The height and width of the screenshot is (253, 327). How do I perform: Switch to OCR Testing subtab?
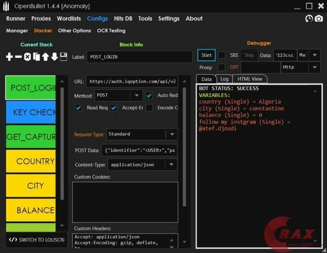(111, 31)
